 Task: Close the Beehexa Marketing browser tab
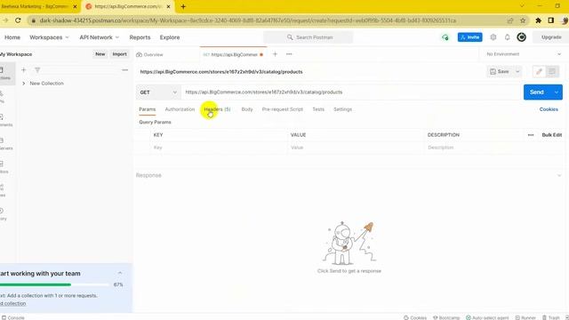click(75, 6)
